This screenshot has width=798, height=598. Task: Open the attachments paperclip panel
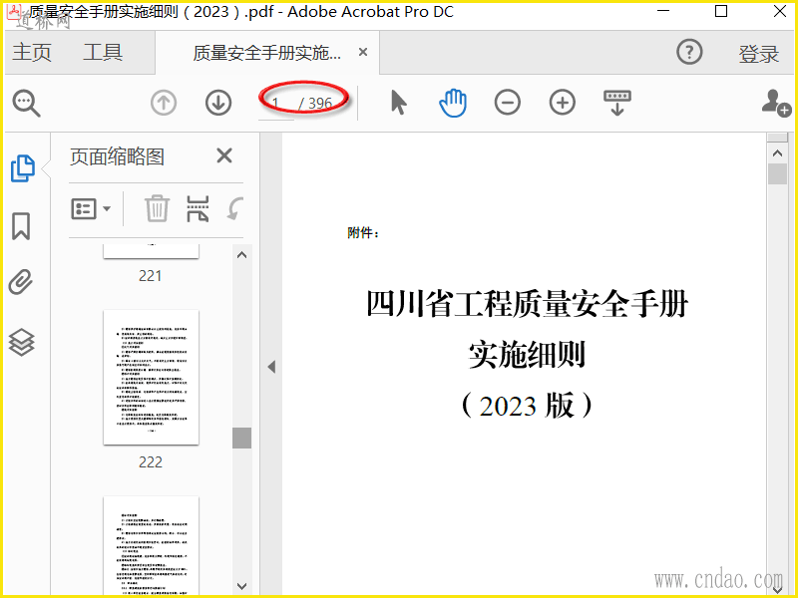tap(21, 282)
